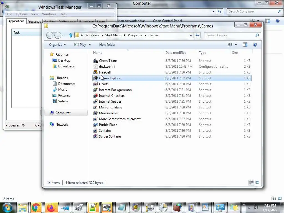Sort by Name column header
This screenshot has width=284, height=213.
click(x=128, y=53)
